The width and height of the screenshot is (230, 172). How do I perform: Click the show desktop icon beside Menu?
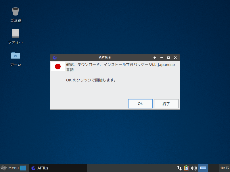(23, 168)
